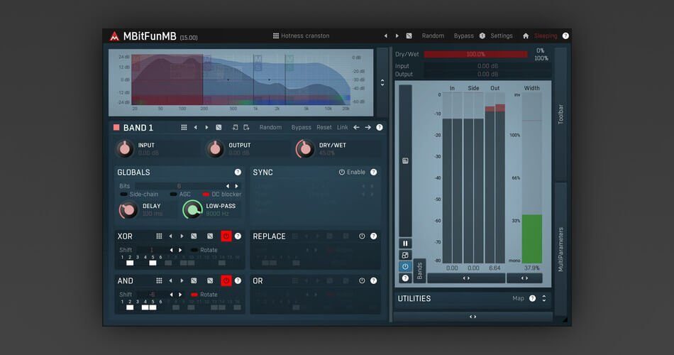Image resolution: width=674 pixels, height=355 pixels.
Task: Expand the UTILITIES section arrows
Action: [544, 298]
